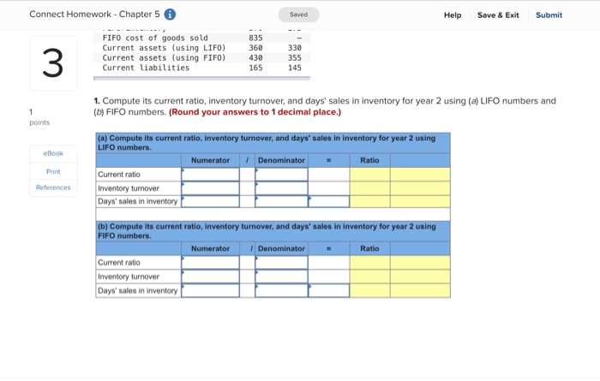Click FIFO Days' sales in inventory Ratio cell
Screen dimensions: 600x381
tap(369, 291)
